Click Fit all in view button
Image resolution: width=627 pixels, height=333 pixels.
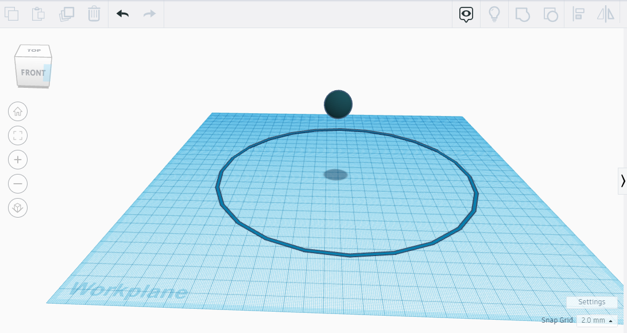[x=18, y=135]
